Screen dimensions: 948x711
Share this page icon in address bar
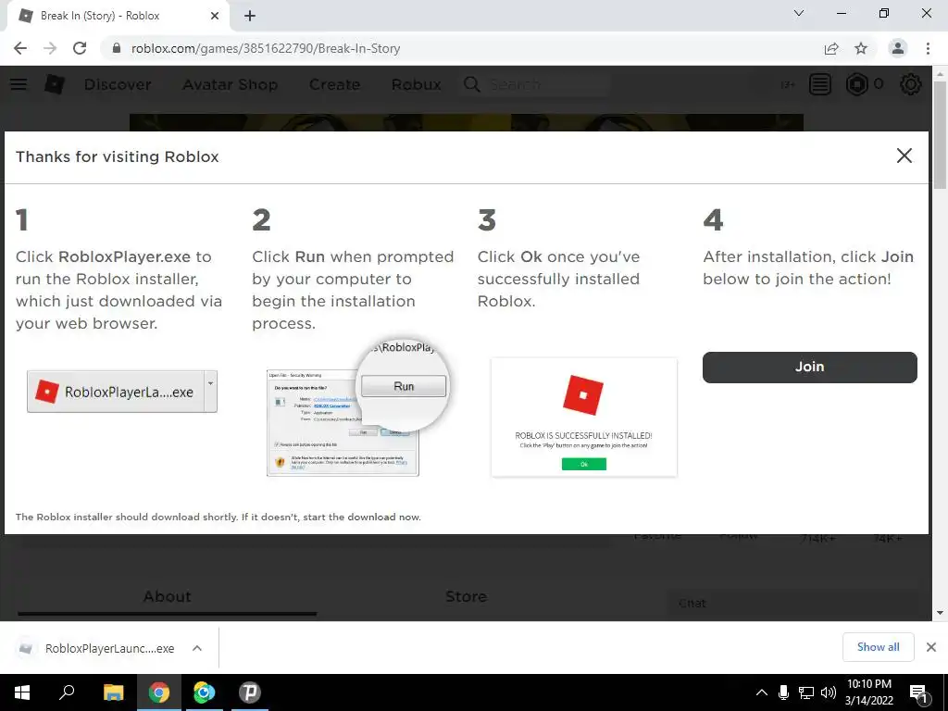[x=831, y=48]
